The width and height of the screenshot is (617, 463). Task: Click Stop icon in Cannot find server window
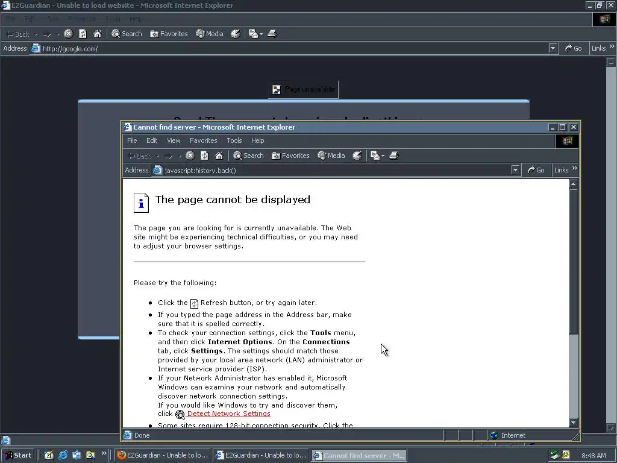tap(190, 156)
